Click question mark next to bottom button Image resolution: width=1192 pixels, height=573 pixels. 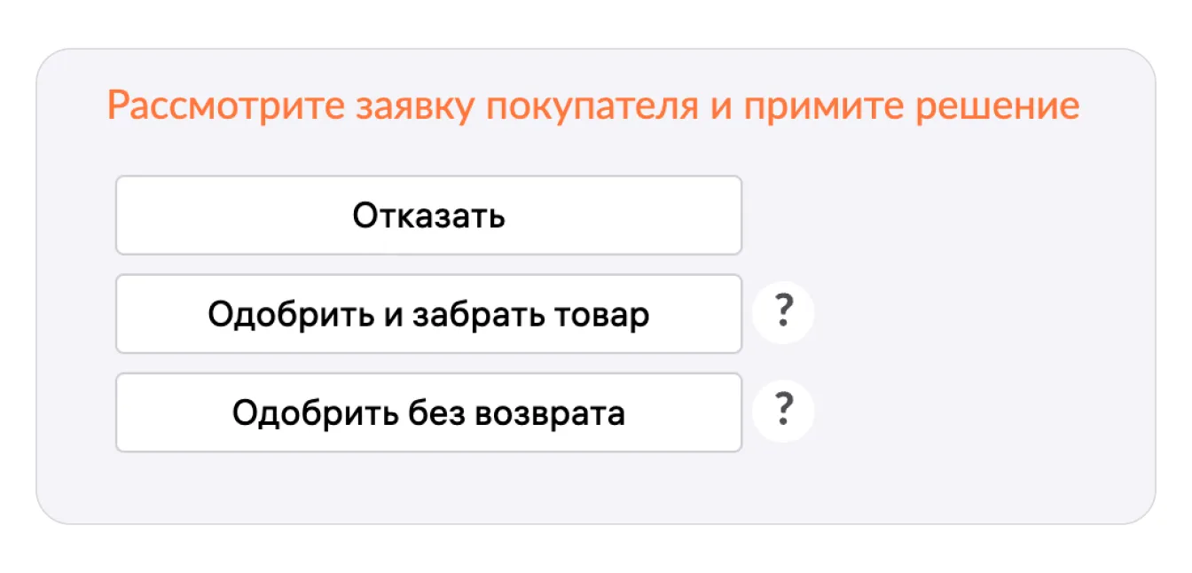click(782, 412)
